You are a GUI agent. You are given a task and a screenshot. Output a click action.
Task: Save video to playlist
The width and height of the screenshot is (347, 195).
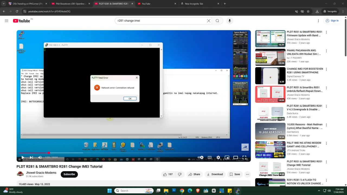(235, 174)
